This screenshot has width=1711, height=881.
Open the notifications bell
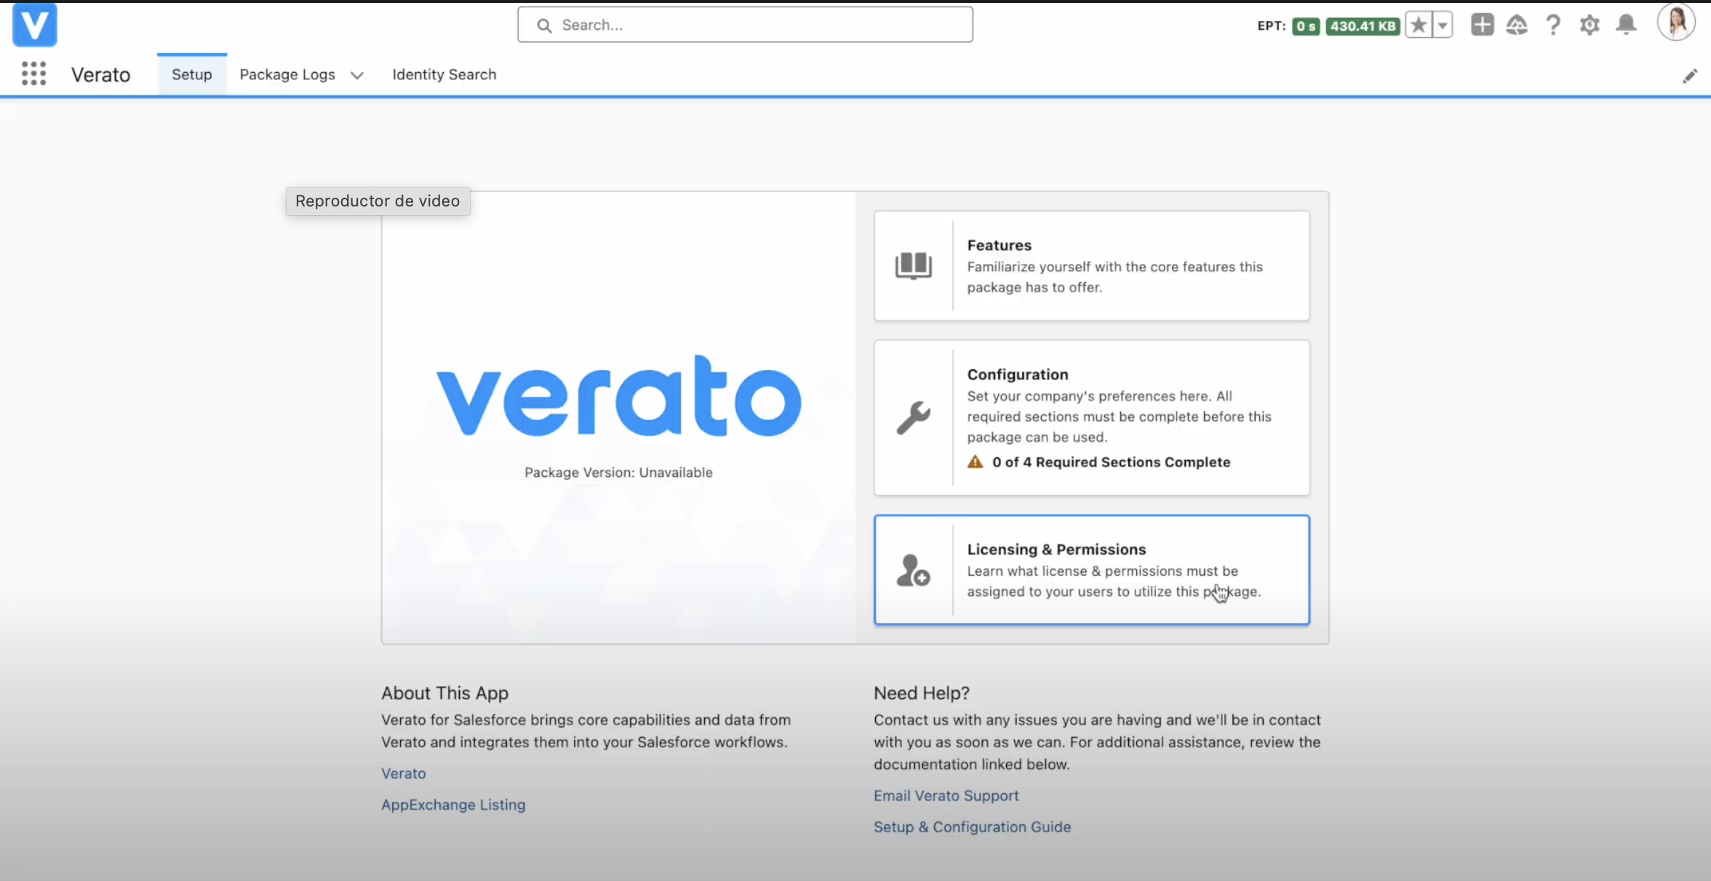click(1626, 25)
